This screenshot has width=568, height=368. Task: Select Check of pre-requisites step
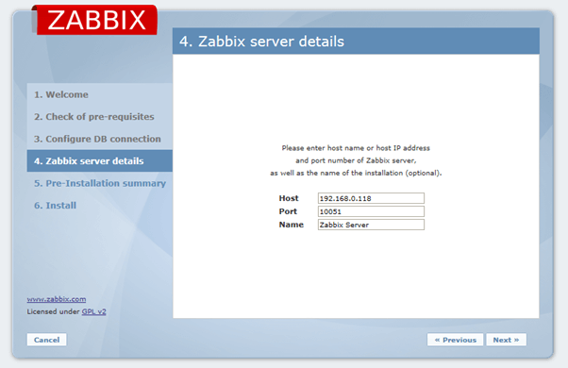tap(94, 117)
